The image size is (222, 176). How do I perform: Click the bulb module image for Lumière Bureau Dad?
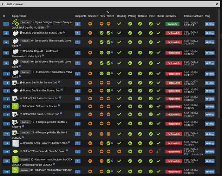[x=15, y=90]
